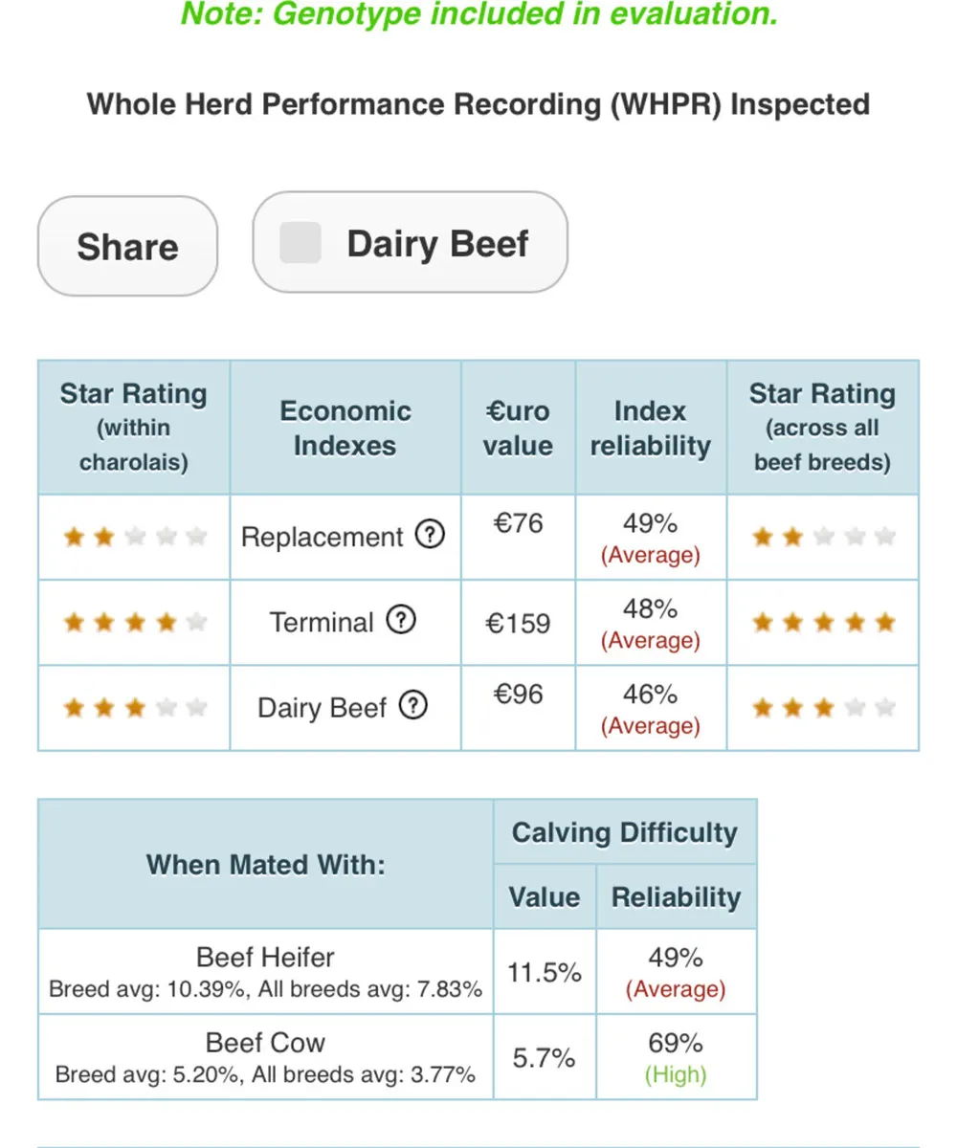Image resolution: width=957 pixels, height=1148 pixels.
Task: Toggle the Dairy Beef checkbox
Action: (300, 243)
